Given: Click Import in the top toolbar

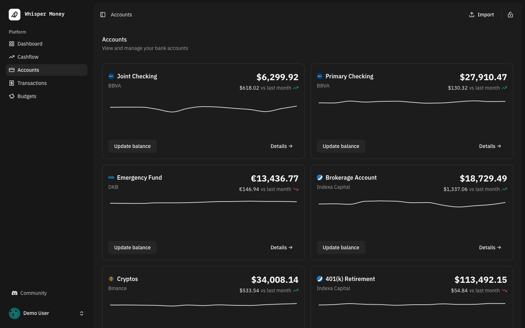Looking at the screenshot, I should coord(481,15).
